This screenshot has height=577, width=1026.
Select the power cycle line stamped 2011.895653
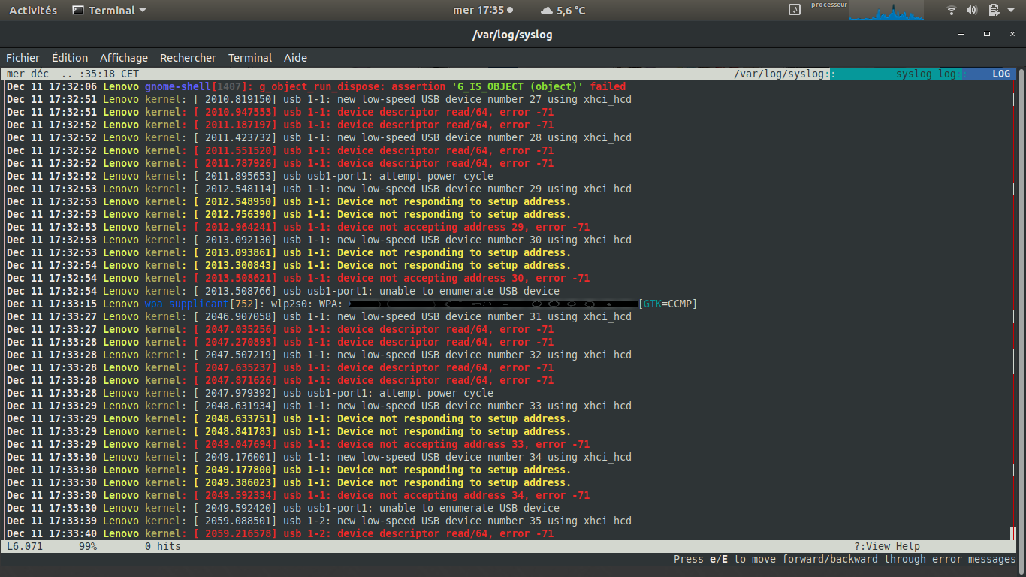(250, 176)
